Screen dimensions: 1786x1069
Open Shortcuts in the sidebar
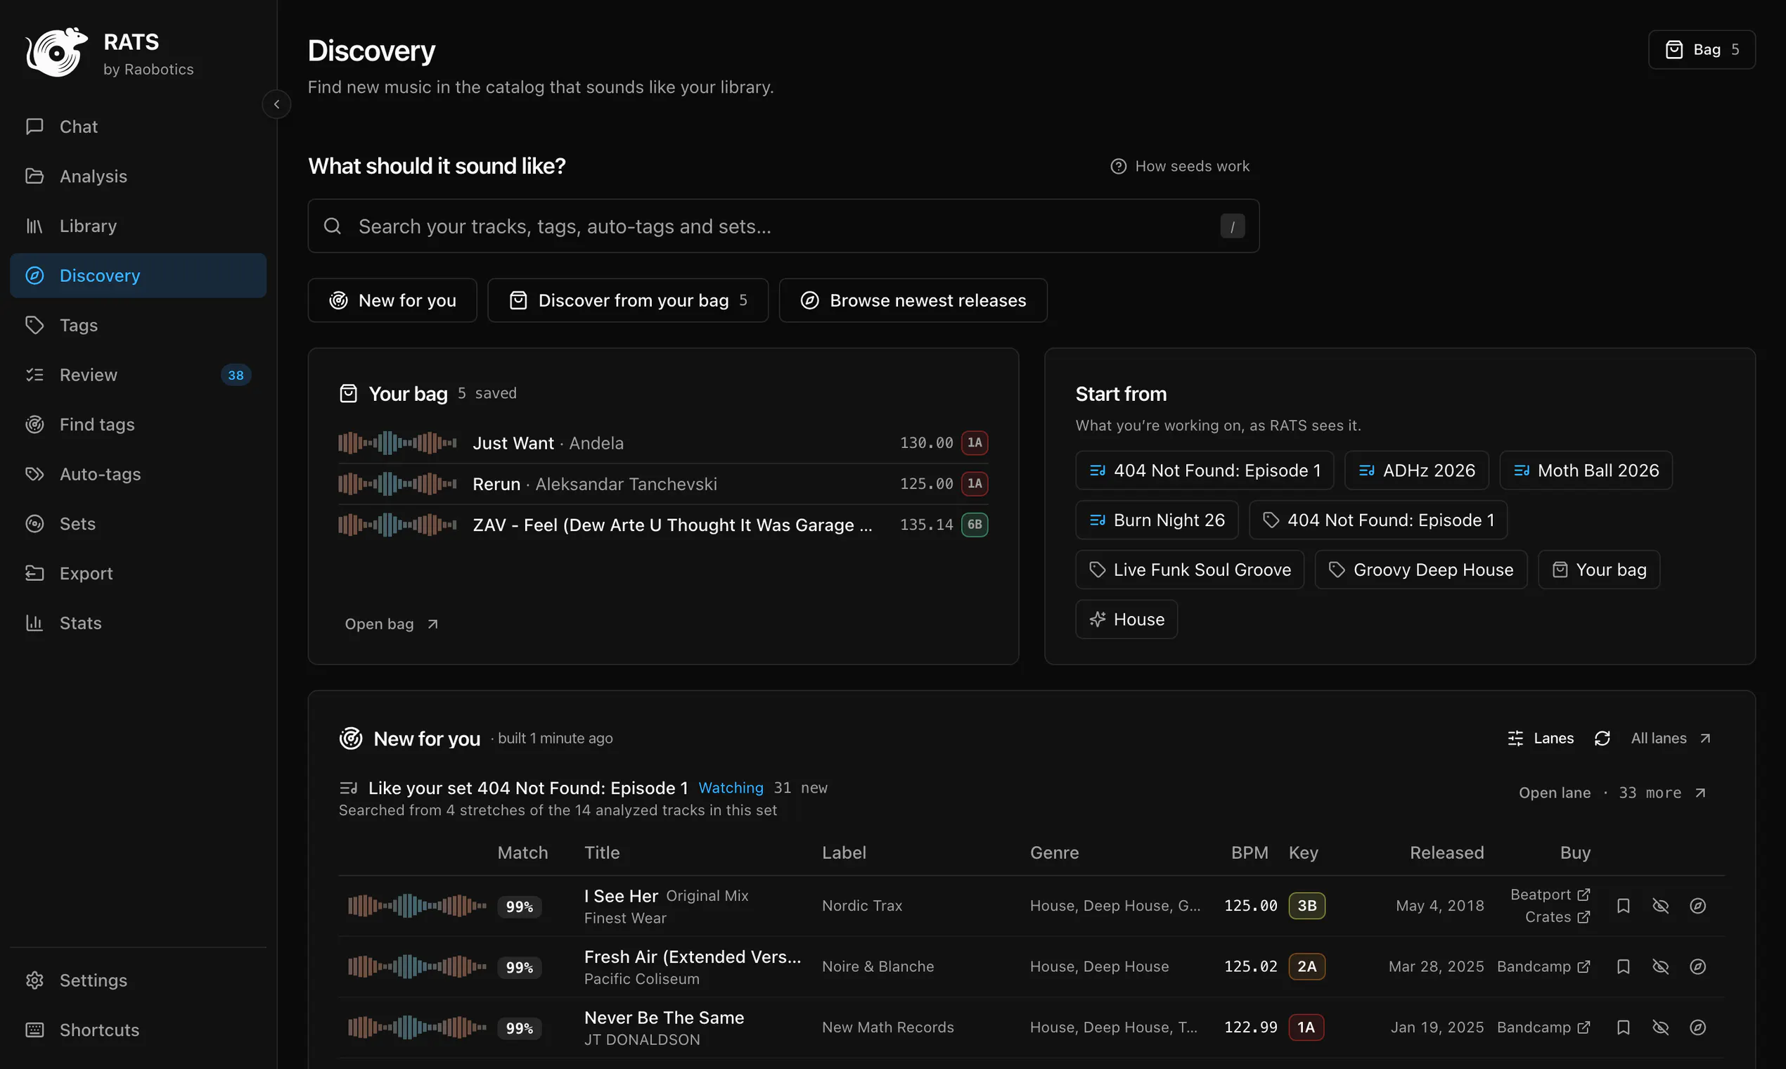coord(139,1031)
